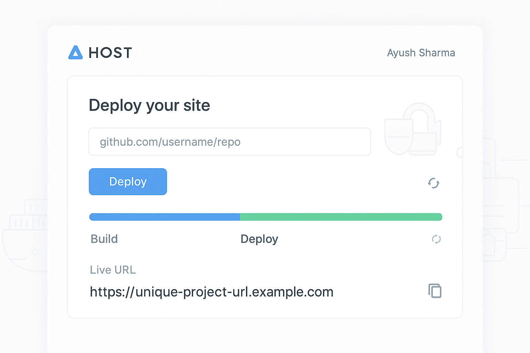Image resolution: width=530 pixels, height=353 pixels.
Task: Click the blue triangle HOST logo
Action: coord(76,53)
